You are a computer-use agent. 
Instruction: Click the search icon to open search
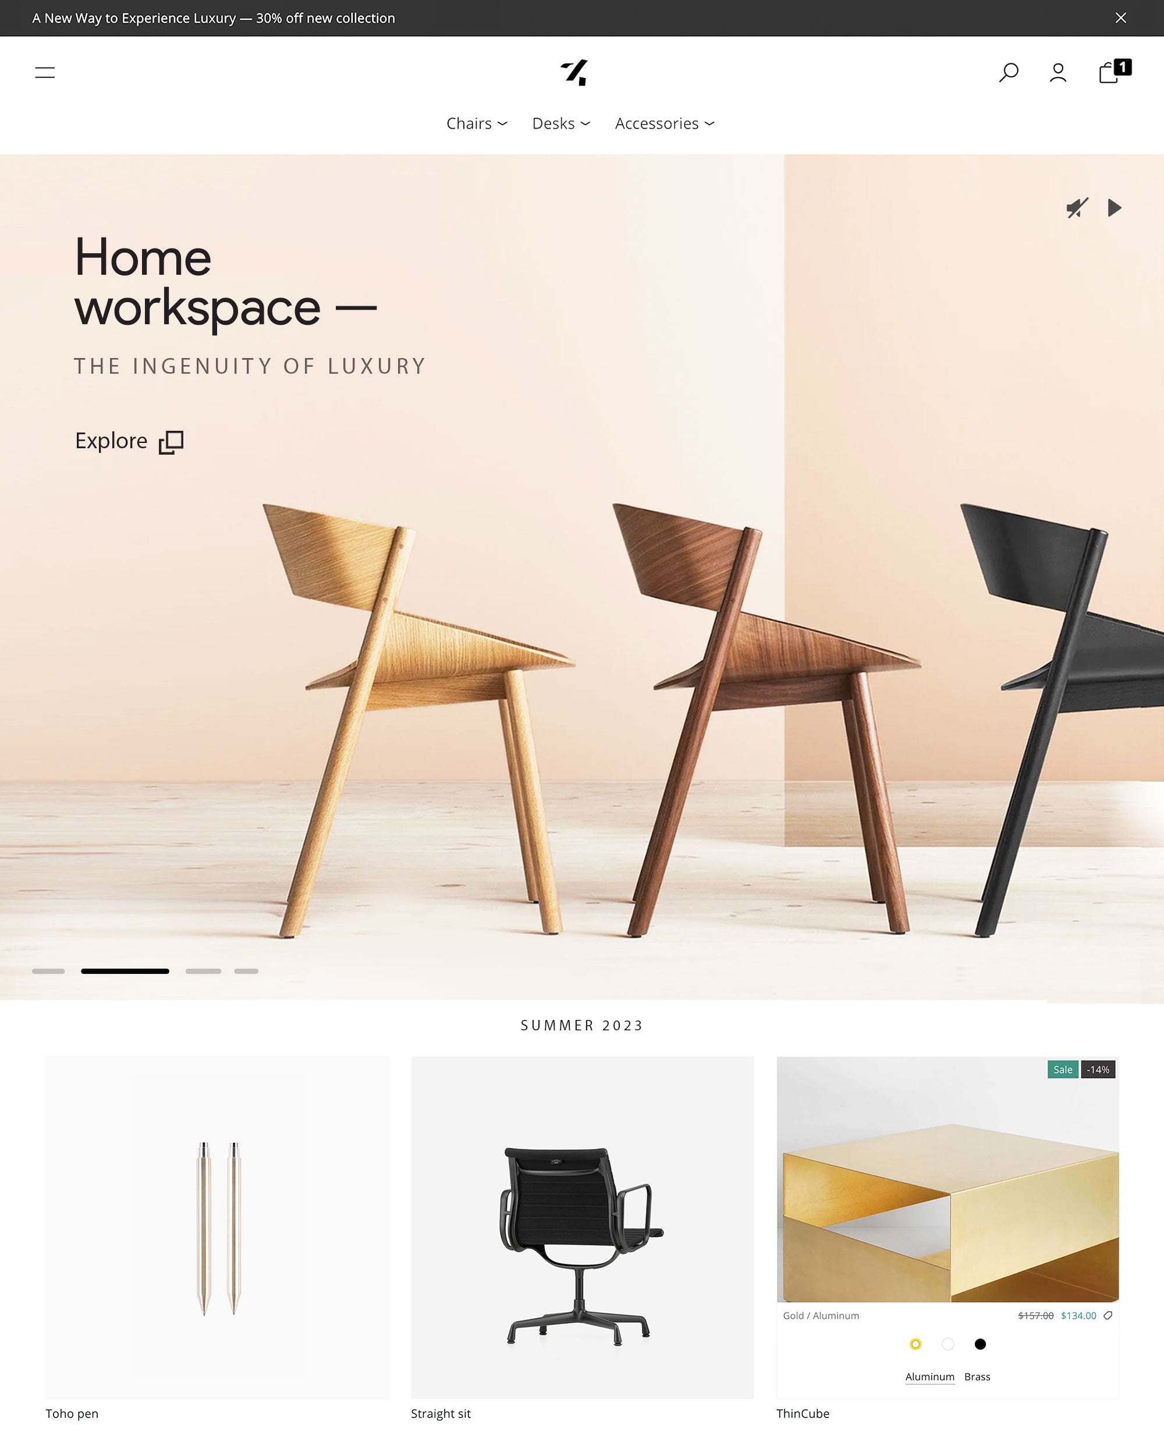tap(1007, 72)
